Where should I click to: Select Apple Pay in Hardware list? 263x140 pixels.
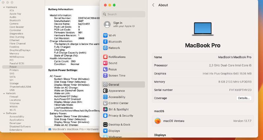(15, 14)
